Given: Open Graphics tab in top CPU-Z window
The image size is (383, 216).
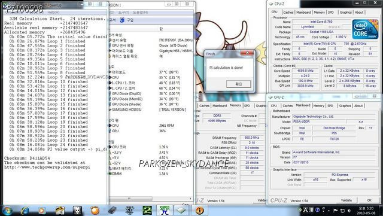Looking at the screenshot, I should pos(345,12).
